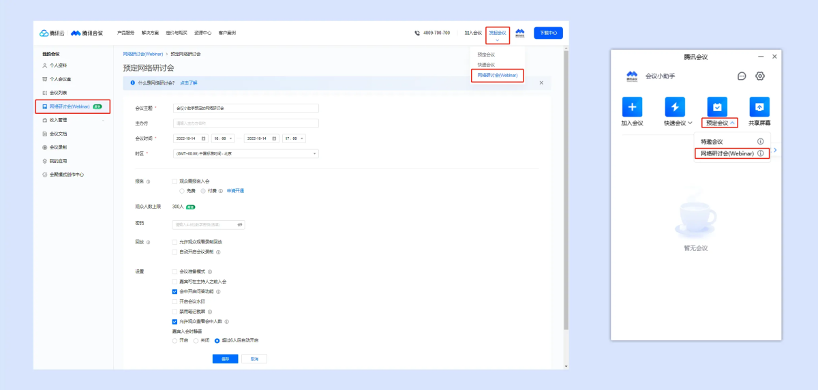Viewport: 818px width, 390px height.
Task: Select the 付费 radio option
Action: point(202,191)
